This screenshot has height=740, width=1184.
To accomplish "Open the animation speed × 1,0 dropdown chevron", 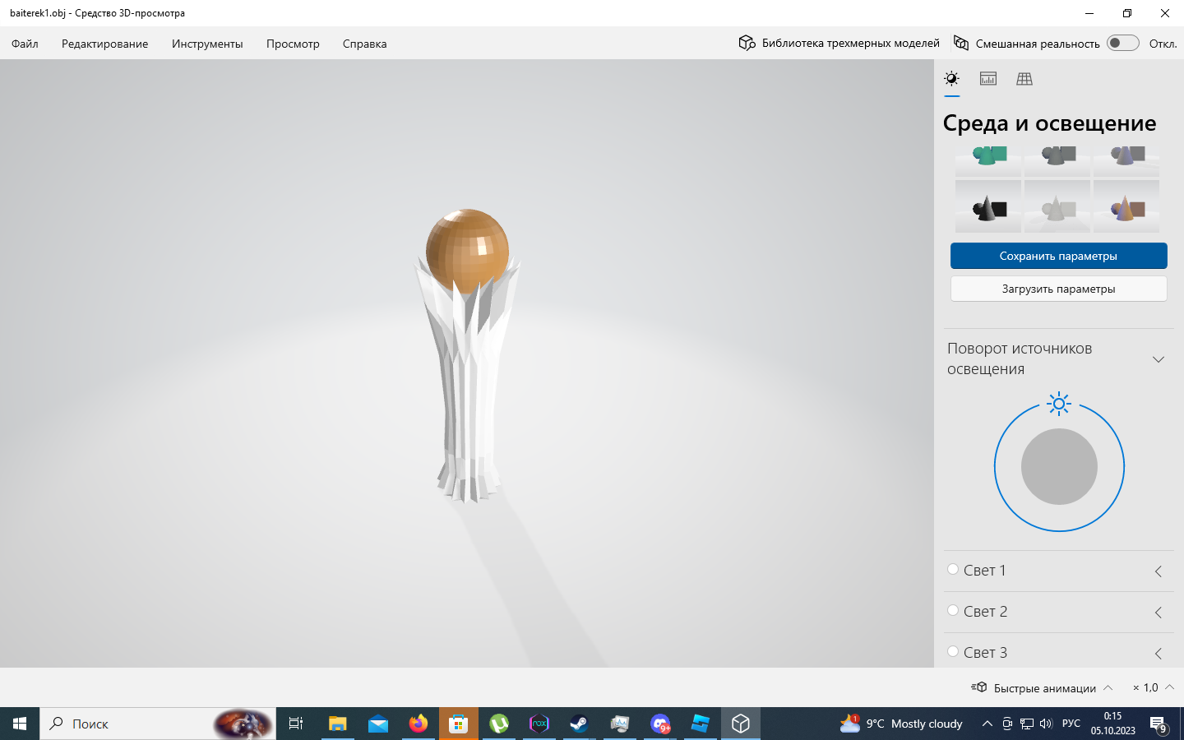I will (1169, 687).
